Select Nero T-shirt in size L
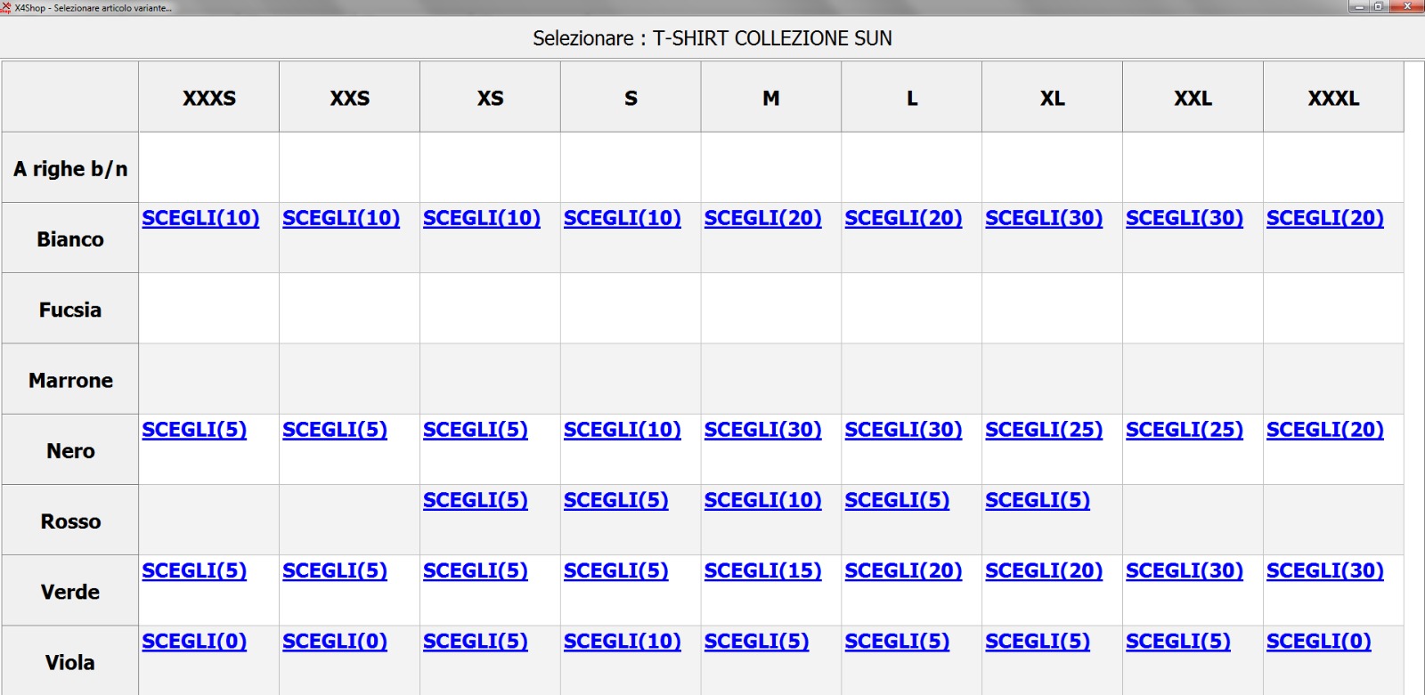Screen dimensions: 1425x695 (903, 430)
